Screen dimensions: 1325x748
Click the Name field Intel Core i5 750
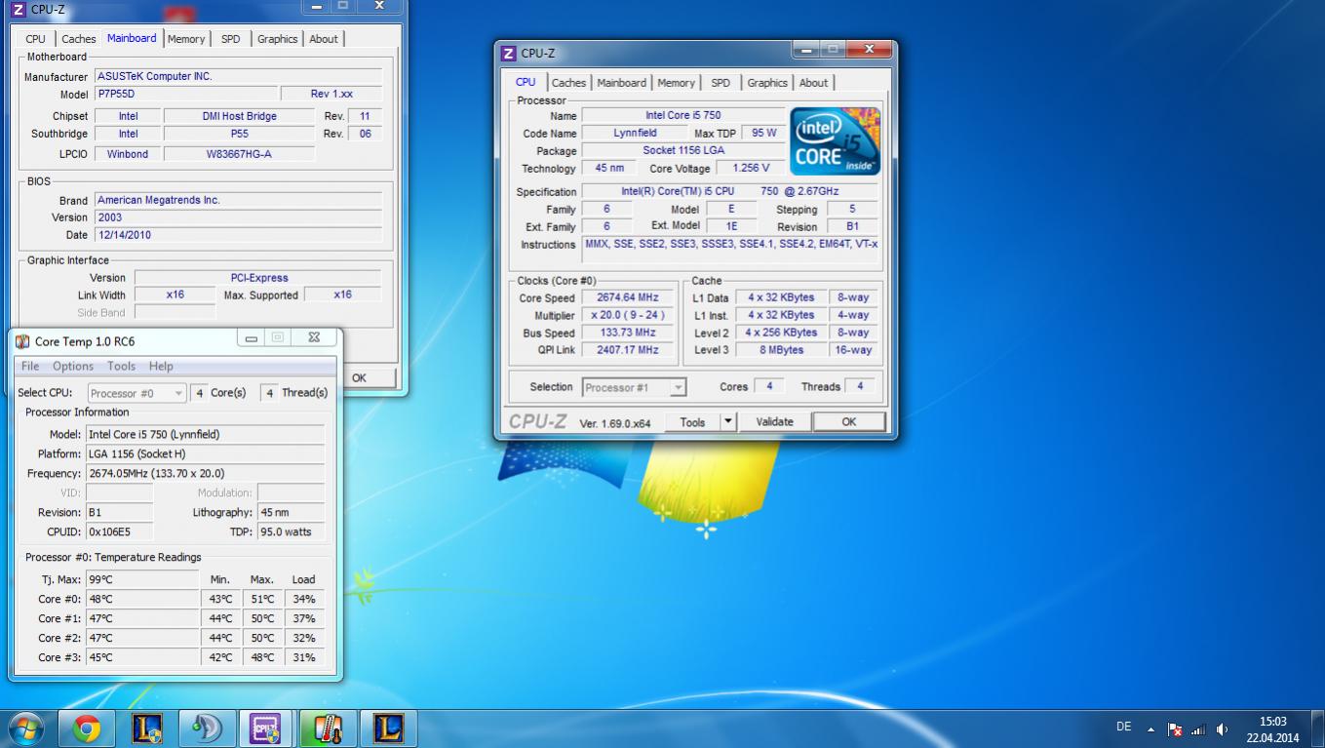pos(683,115)
